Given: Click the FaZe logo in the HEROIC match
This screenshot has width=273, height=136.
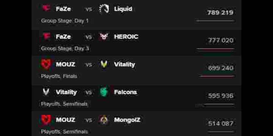Looking at the screenshot, I should click(46, 36).
